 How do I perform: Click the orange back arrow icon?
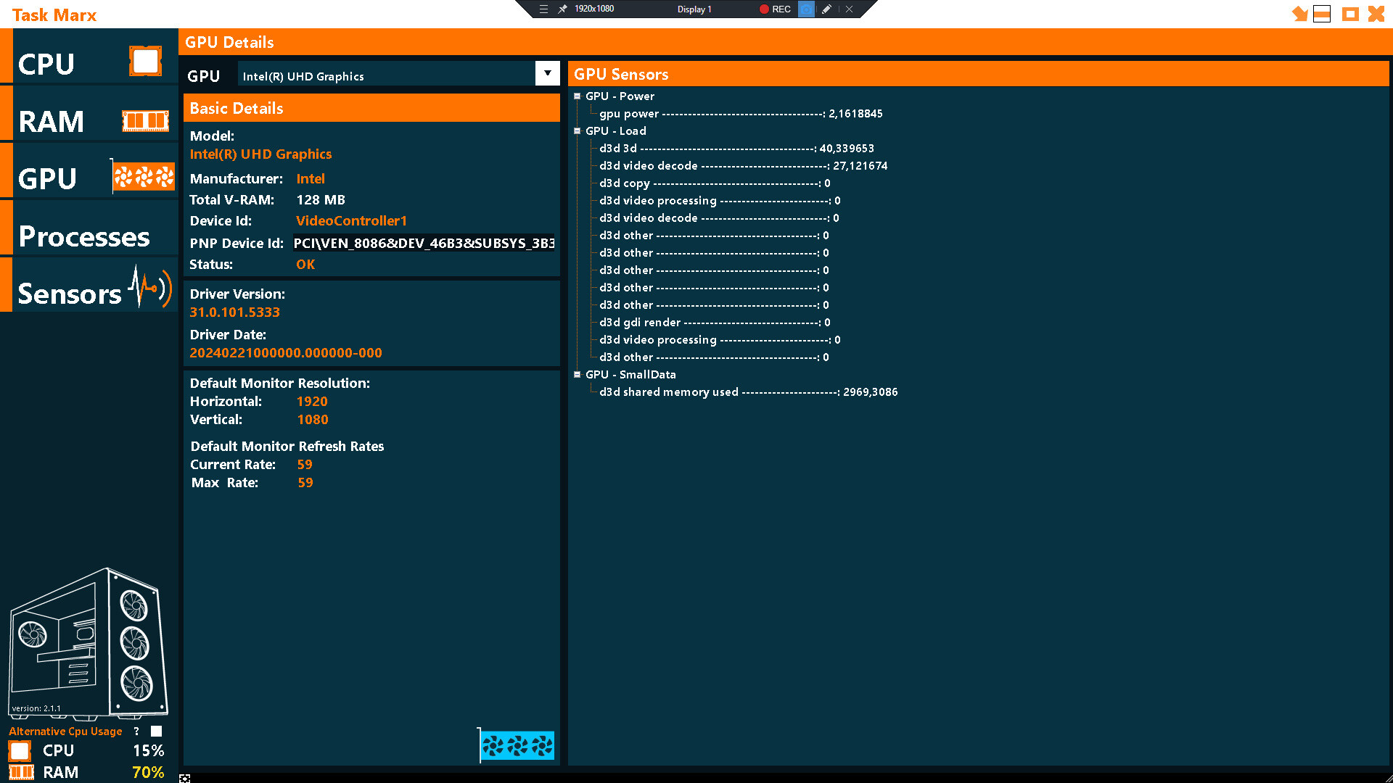pos(1299,14)
